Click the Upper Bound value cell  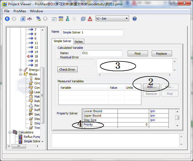(x=133, y=116)
